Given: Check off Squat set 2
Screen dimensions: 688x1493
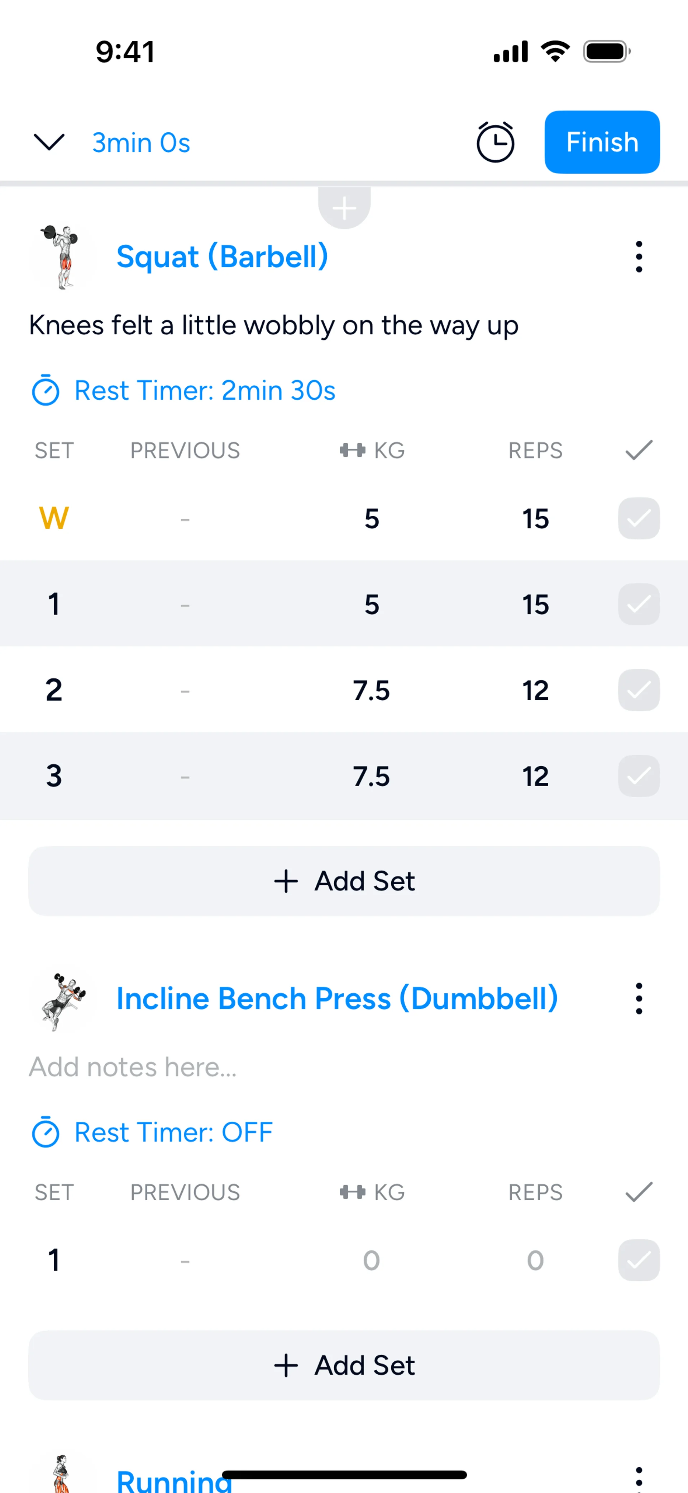Looking at the screenshot, I should pos(638,690).
